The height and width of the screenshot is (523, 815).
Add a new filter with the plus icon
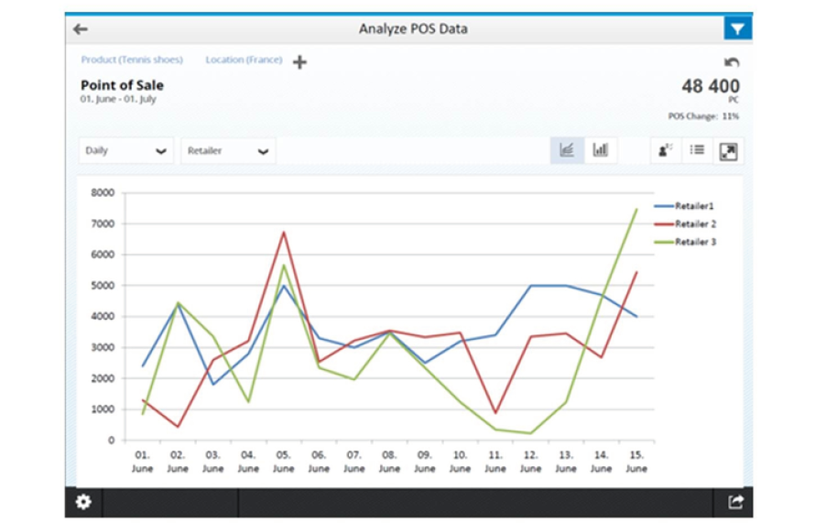click(x=299, y=62)
